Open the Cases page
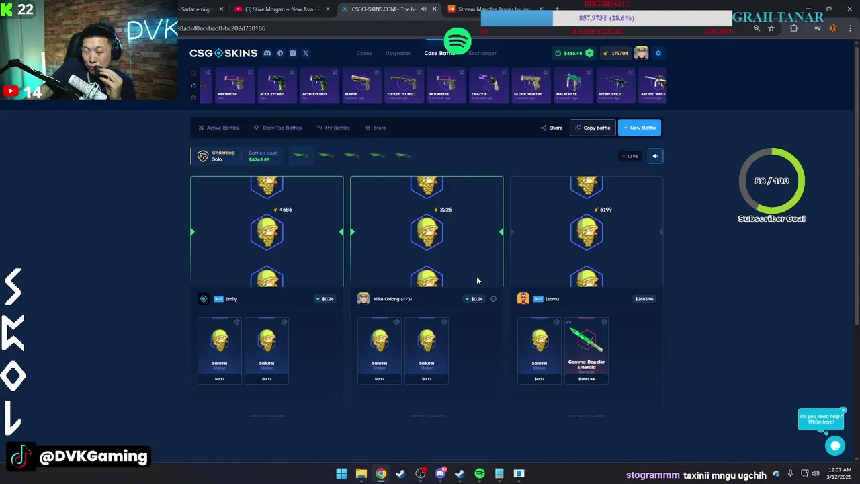 [364, 53]
